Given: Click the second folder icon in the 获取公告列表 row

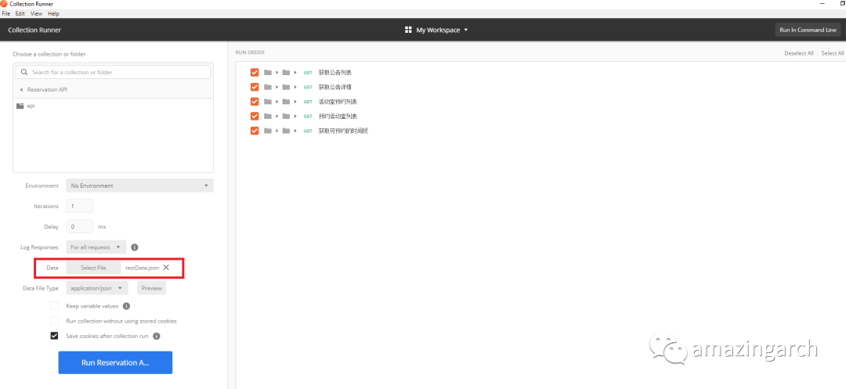Looking at the screenshot, I should 286,72.
